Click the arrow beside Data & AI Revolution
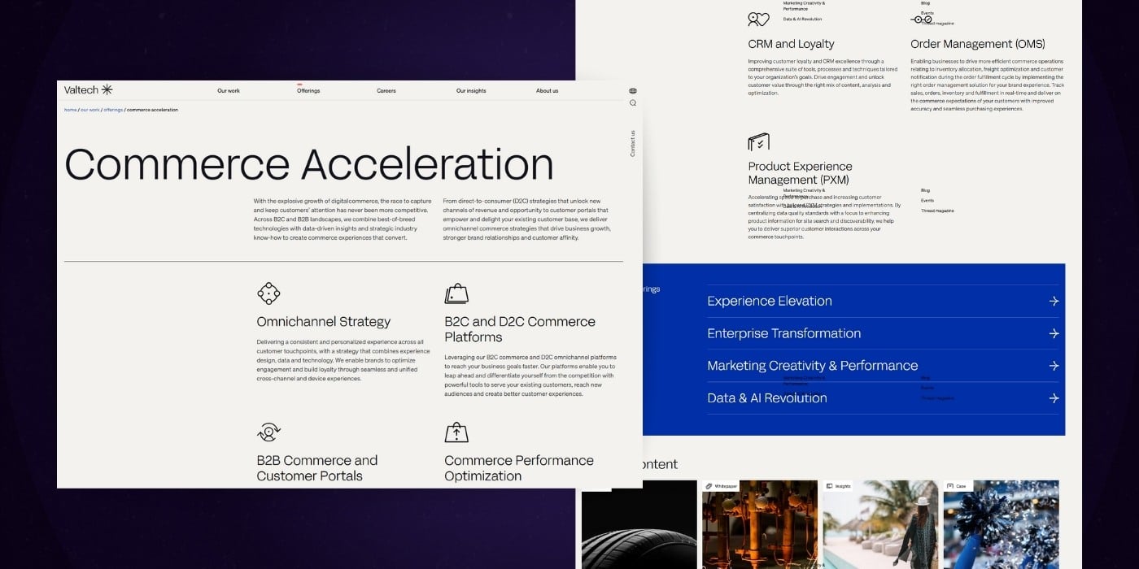Viewport: 1139px width, 569px height. click(1054, 398)
